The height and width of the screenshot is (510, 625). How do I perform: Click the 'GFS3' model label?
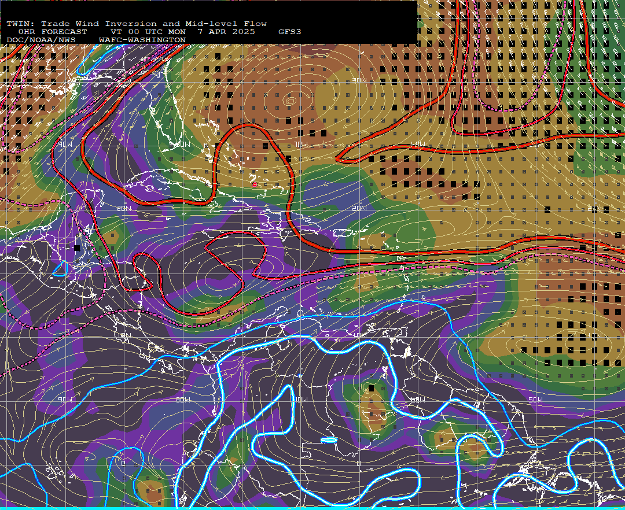click(290, 32)
